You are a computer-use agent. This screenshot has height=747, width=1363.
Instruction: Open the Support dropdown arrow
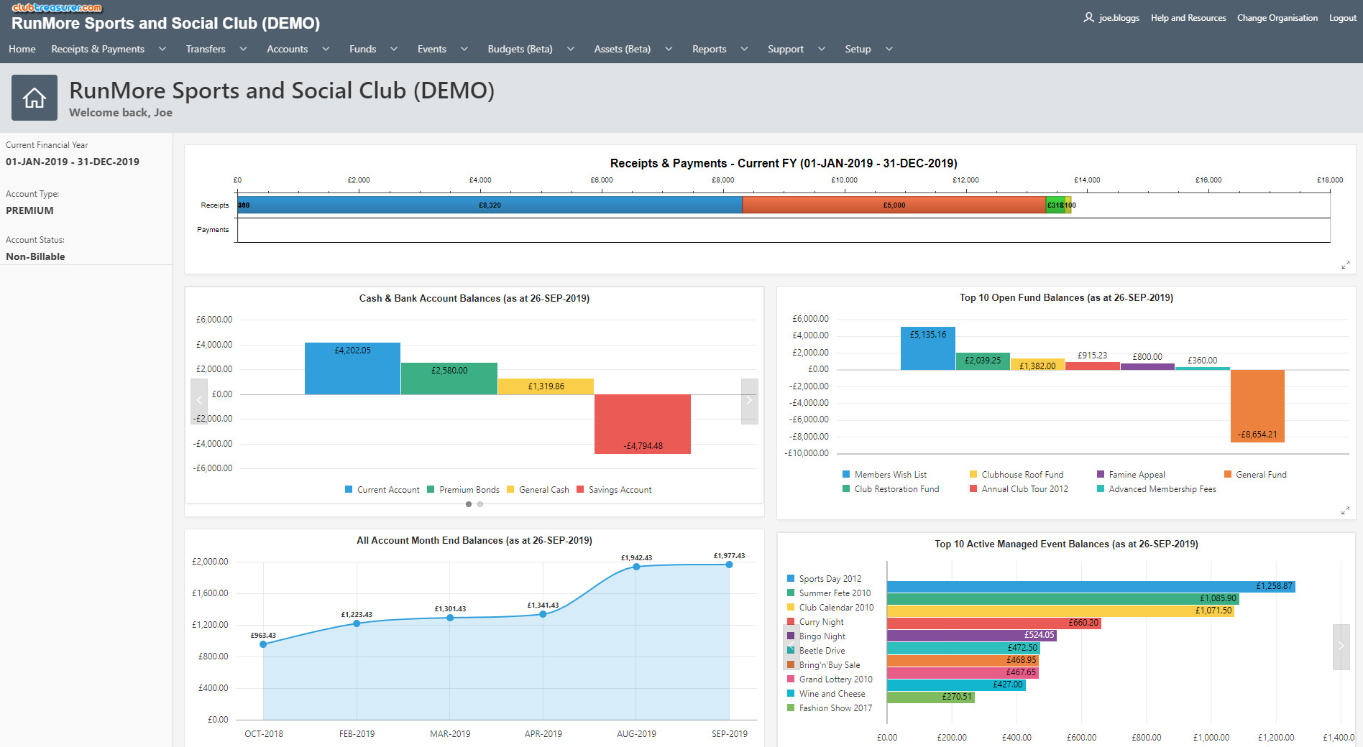(x=822, y=49)
